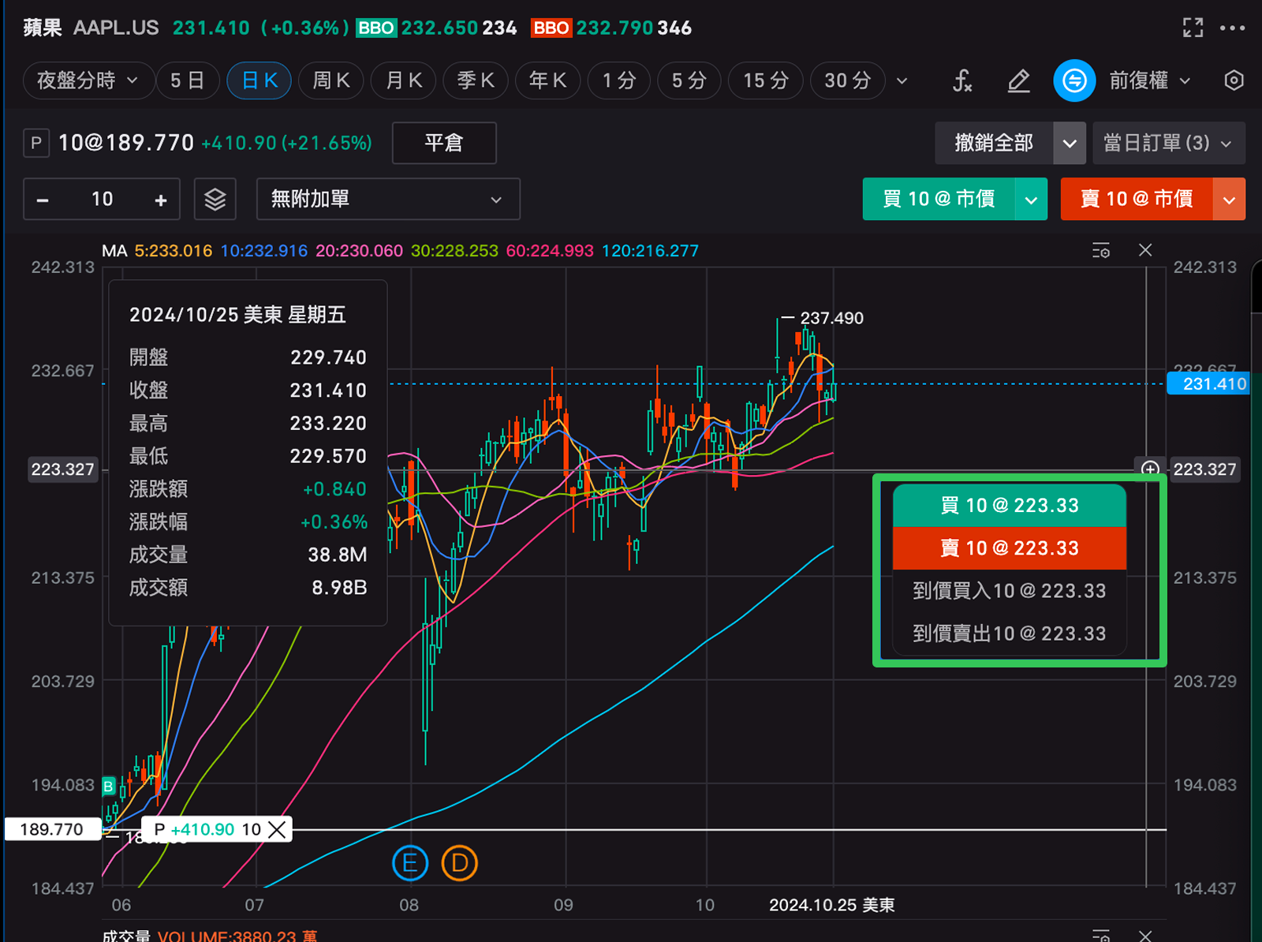Click the 撤銷全部 cancel all button

tap(993, 143)
